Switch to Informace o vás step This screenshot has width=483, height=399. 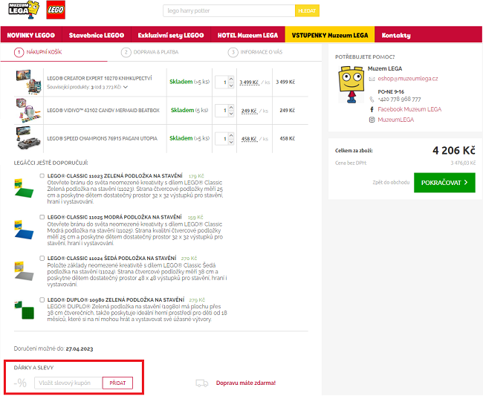[x=256, y=52]
